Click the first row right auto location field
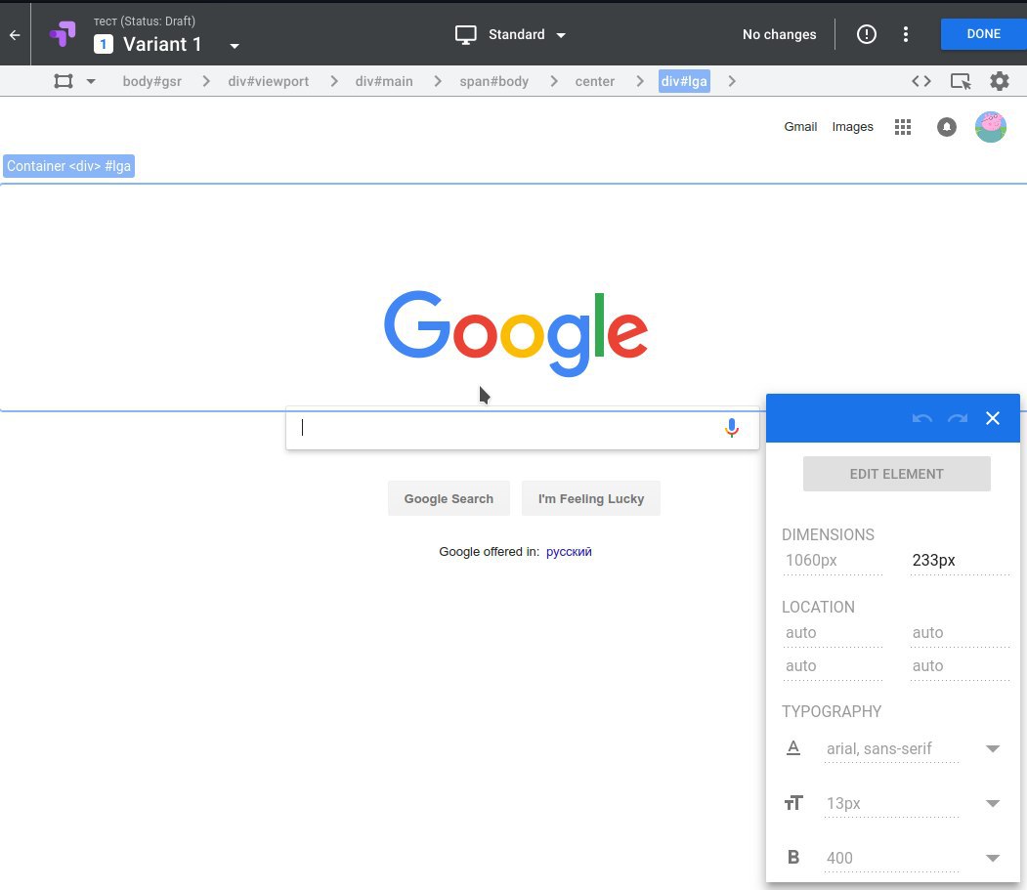 click(x=960, y=633)
